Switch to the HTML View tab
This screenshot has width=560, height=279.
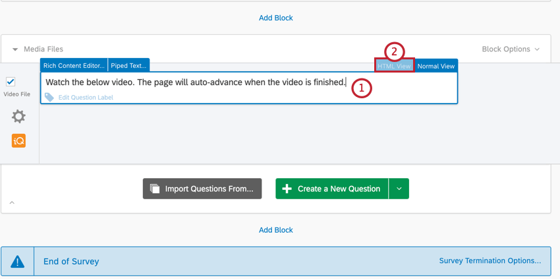[x=394, y=66]
